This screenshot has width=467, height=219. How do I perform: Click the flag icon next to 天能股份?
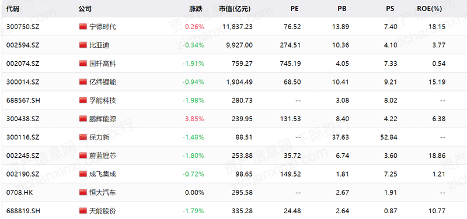83,211
